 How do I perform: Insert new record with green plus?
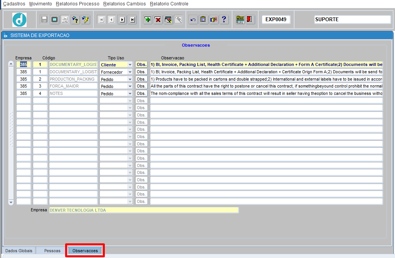click(x=148, y=19)
